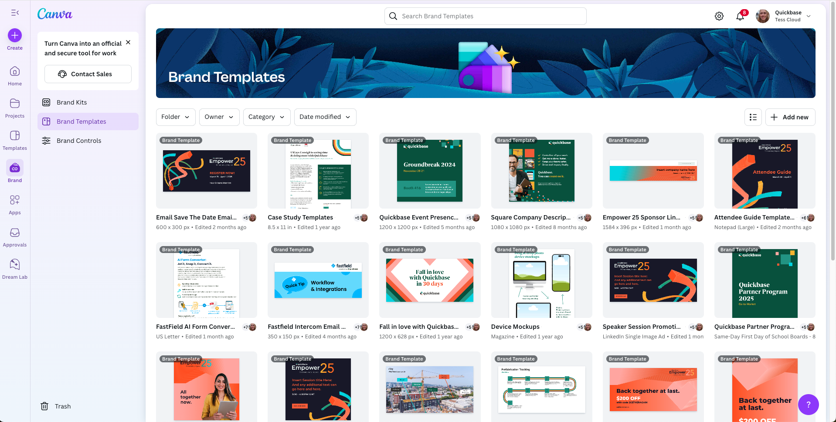Click collaborator avatars on Device Mockups
The width and height of the screenshot is (836, 422).
click(585, 327)
